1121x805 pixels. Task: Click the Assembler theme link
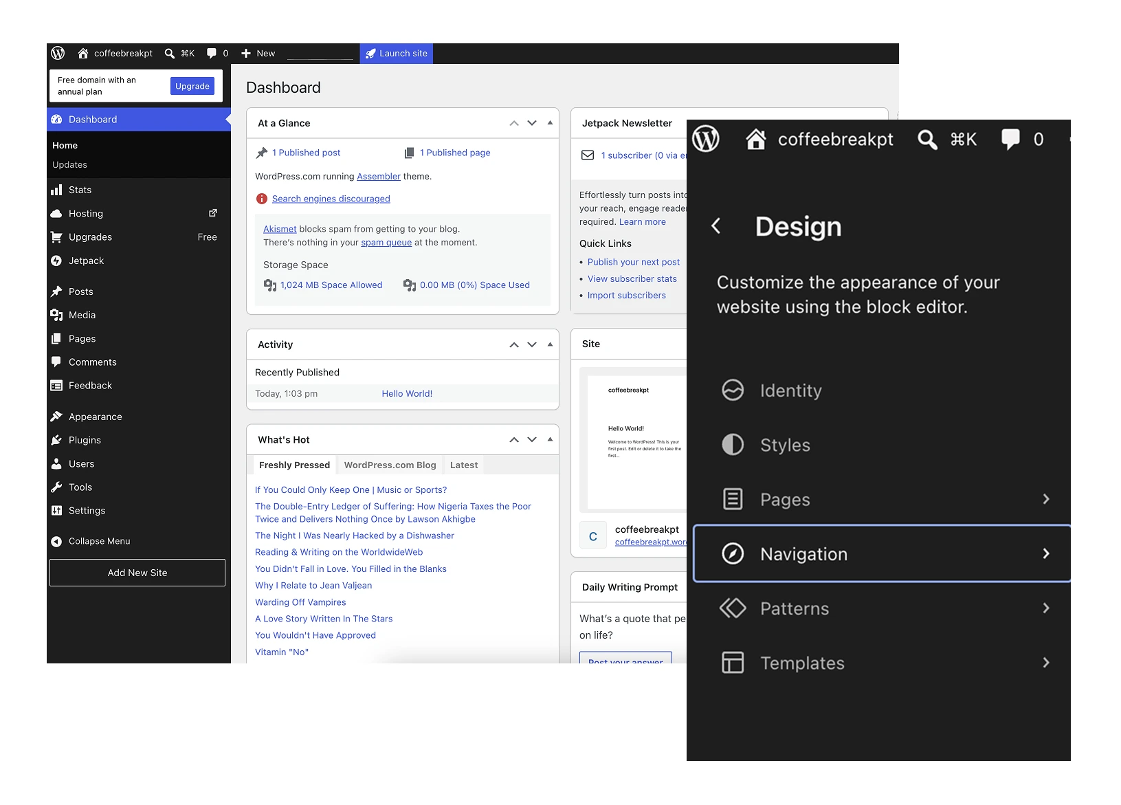379,176
